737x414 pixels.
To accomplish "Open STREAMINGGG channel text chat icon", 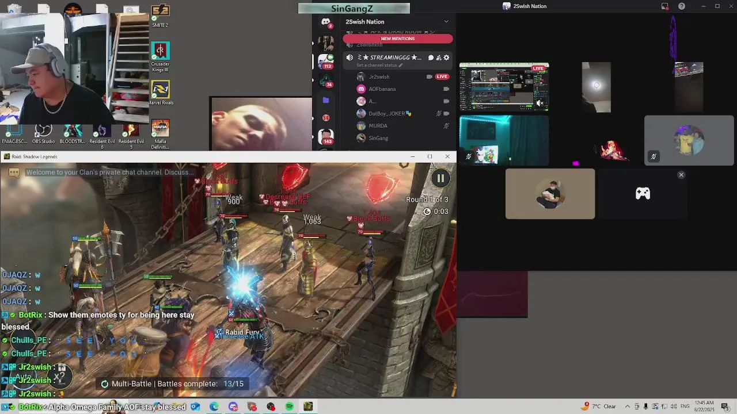I will 431,57.
